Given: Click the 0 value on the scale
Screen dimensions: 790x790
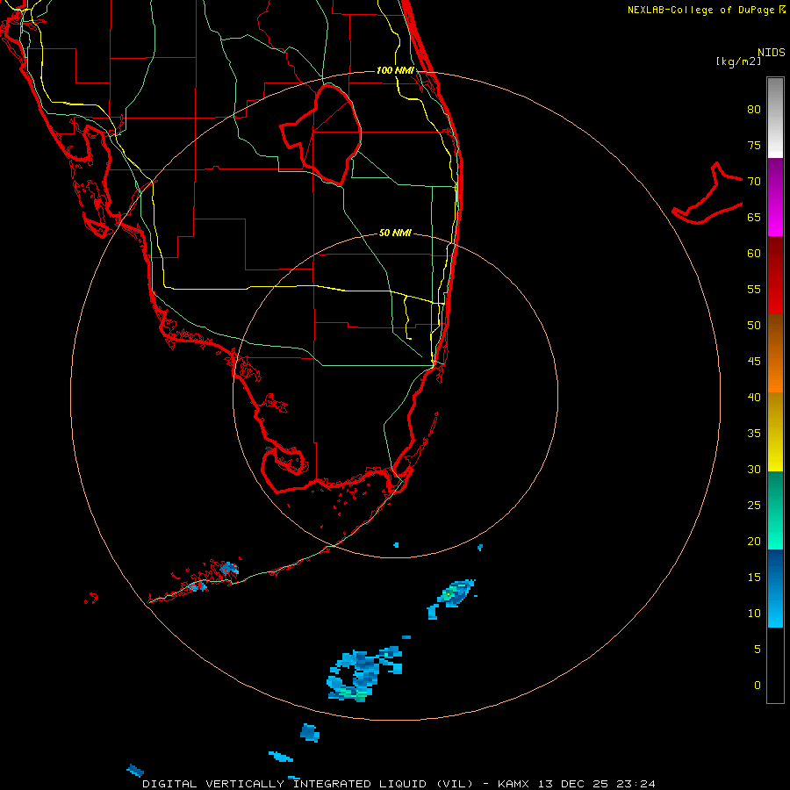Looking at the screenshot, I should (758, 686).
